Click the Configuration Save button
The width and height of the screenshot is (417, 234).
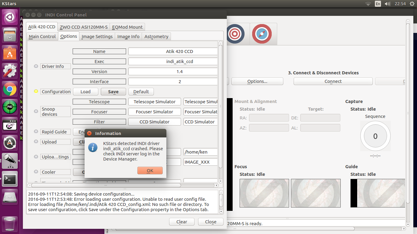113,92
